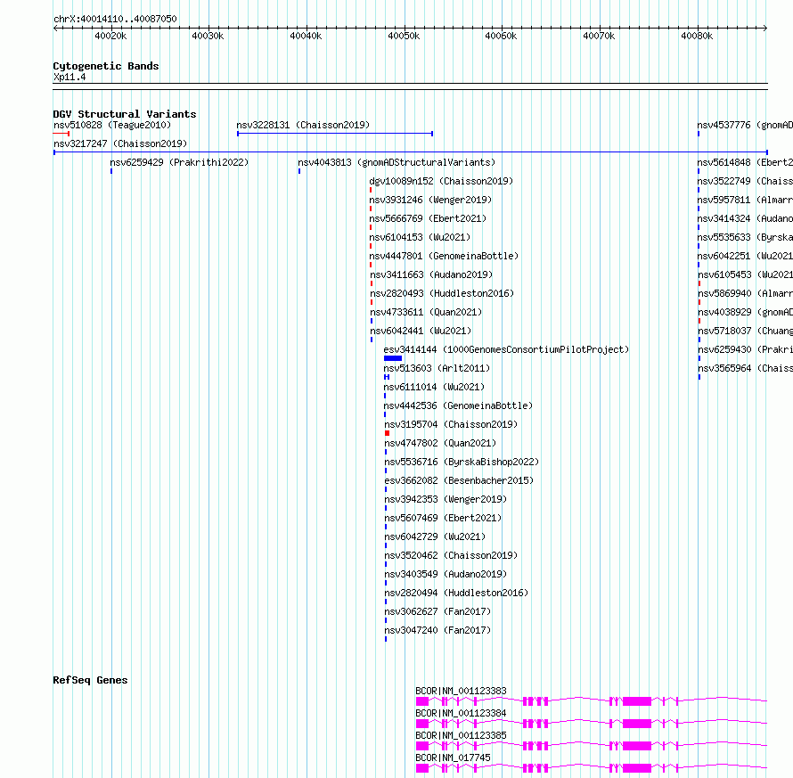Click esv3662082 (Besenbacher2015) label
The image size is (793, 778).
(x=459, y=480)
